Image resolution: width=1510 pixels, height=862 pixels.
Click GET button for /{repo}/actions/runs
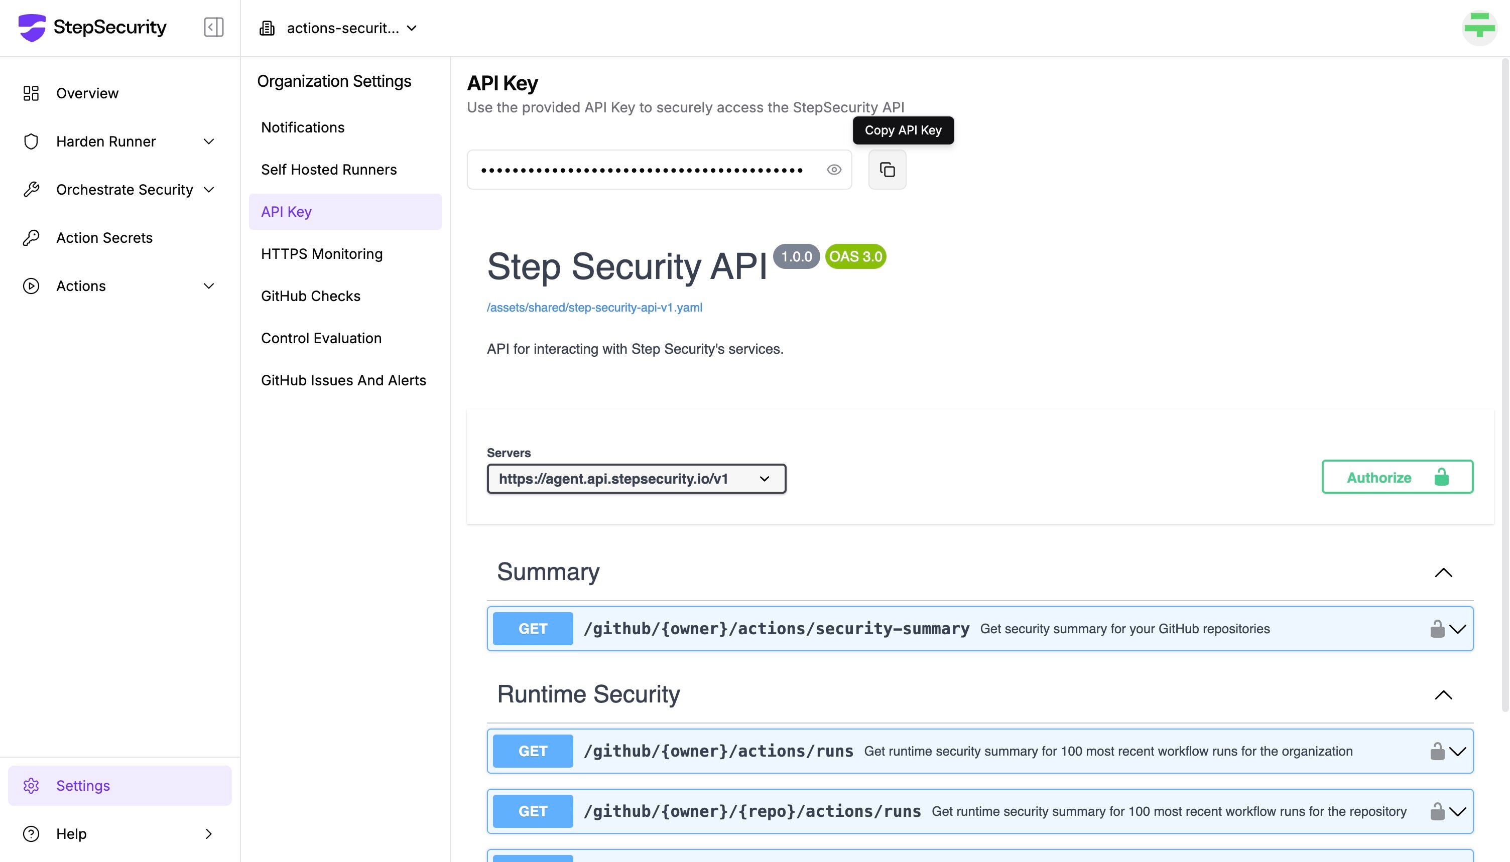tap(532, 811)
